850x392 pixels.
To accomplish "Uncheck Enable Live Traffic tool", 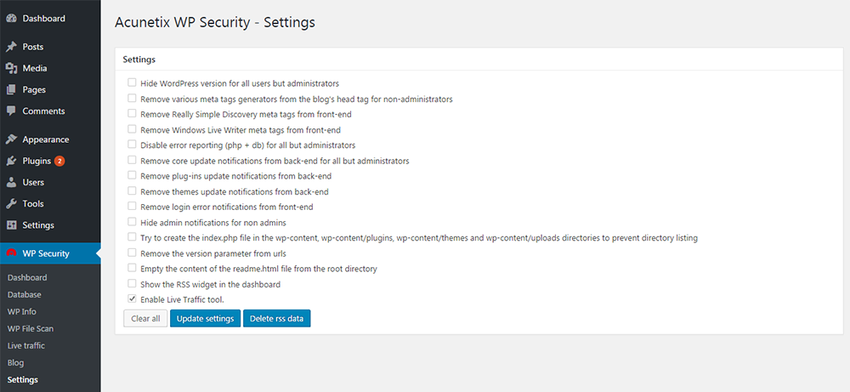I will pyautogui.click(x=132, y=298).
